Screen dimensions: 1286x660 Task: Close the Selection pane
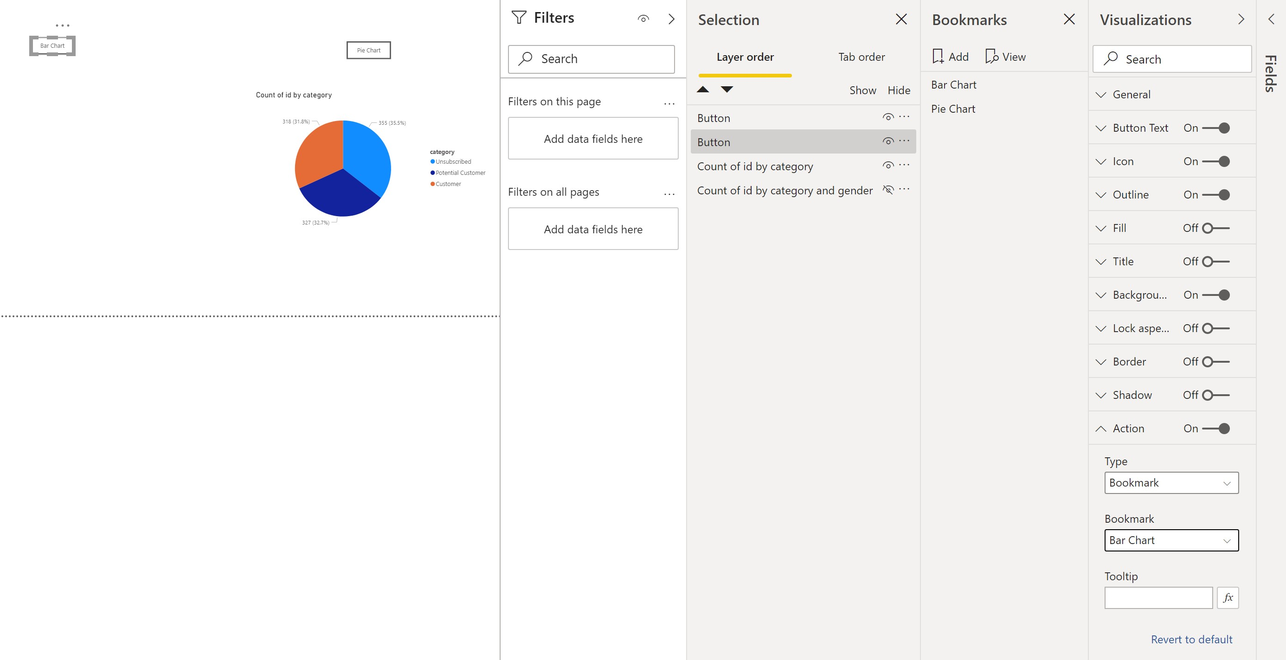[901, 19]
